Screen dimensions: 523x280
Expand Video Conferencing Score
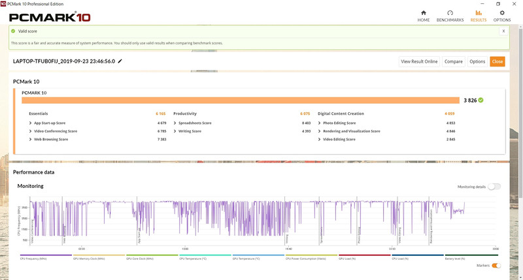[x=30, y=131]
